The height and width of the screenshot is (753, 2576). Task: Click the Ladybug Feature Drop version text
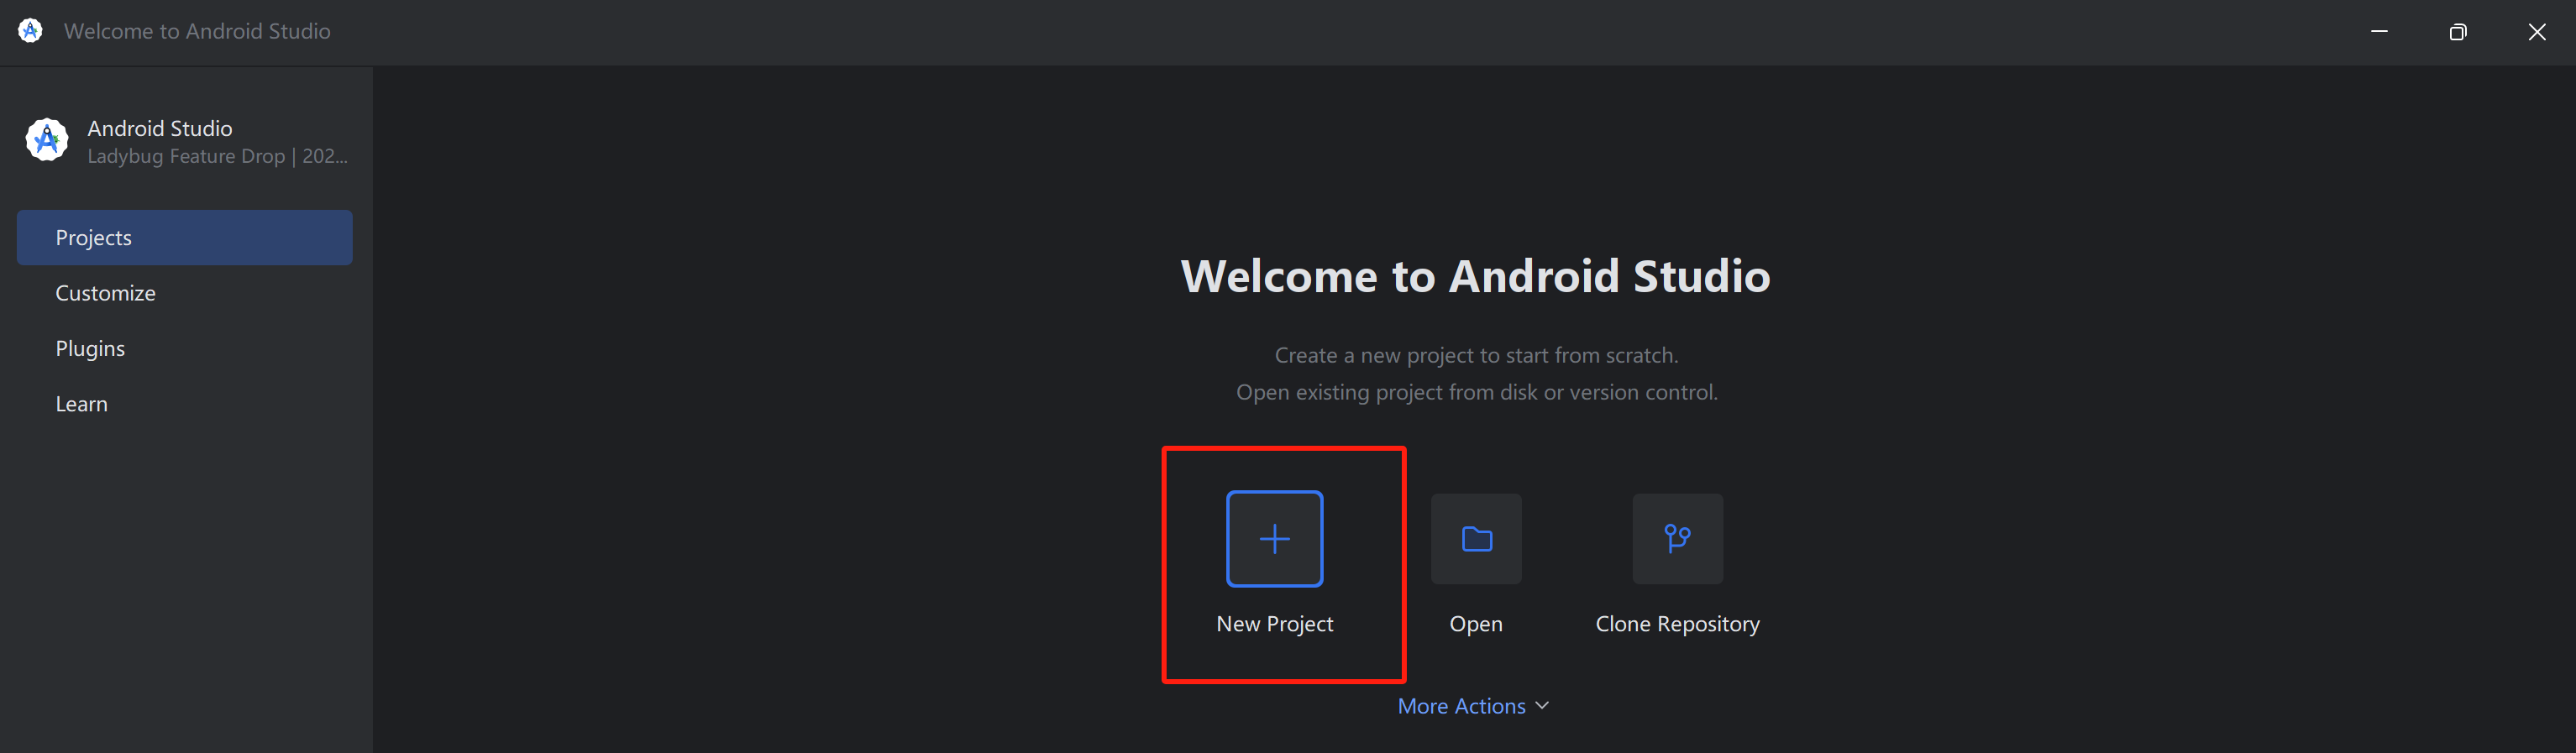click(x=217, y=157)
